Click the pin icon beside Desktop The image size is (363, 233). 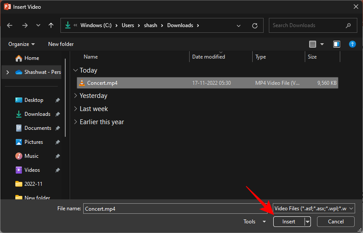click(58, 100)
